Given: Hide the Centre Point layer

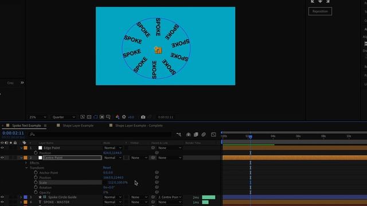Looking at the screenshot, I should 2,158.
